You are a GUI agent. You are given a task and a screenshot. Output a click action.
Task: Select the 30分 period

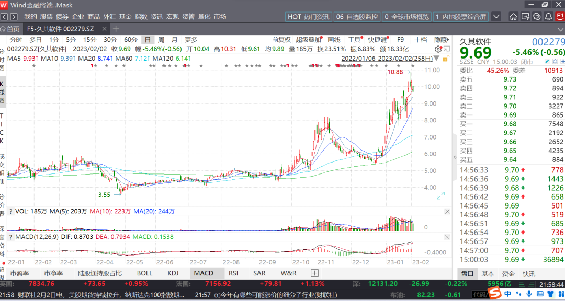pyautogui.click(x=110, y=40)
